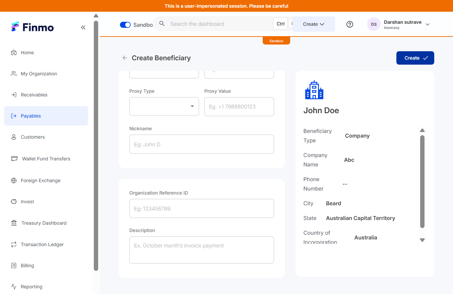This screenshot has height=294, width=453.
Task: Click the Description text area
Action: pos(202,250)
